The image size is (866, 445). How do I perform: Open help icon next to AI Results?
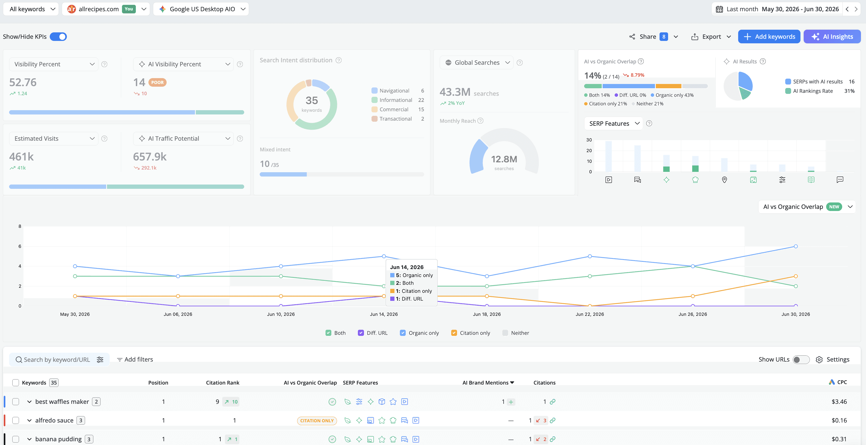point(763,62)
